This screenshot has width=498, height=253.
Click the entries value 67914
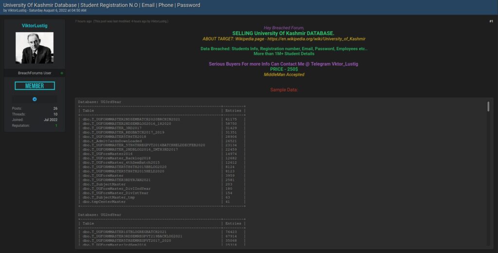tap(231, 236)
